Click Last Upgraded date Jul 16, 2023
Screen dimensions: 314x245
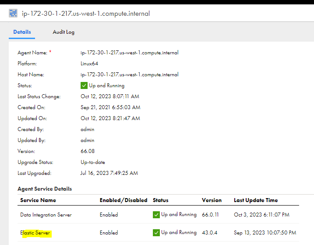point(109,173)
